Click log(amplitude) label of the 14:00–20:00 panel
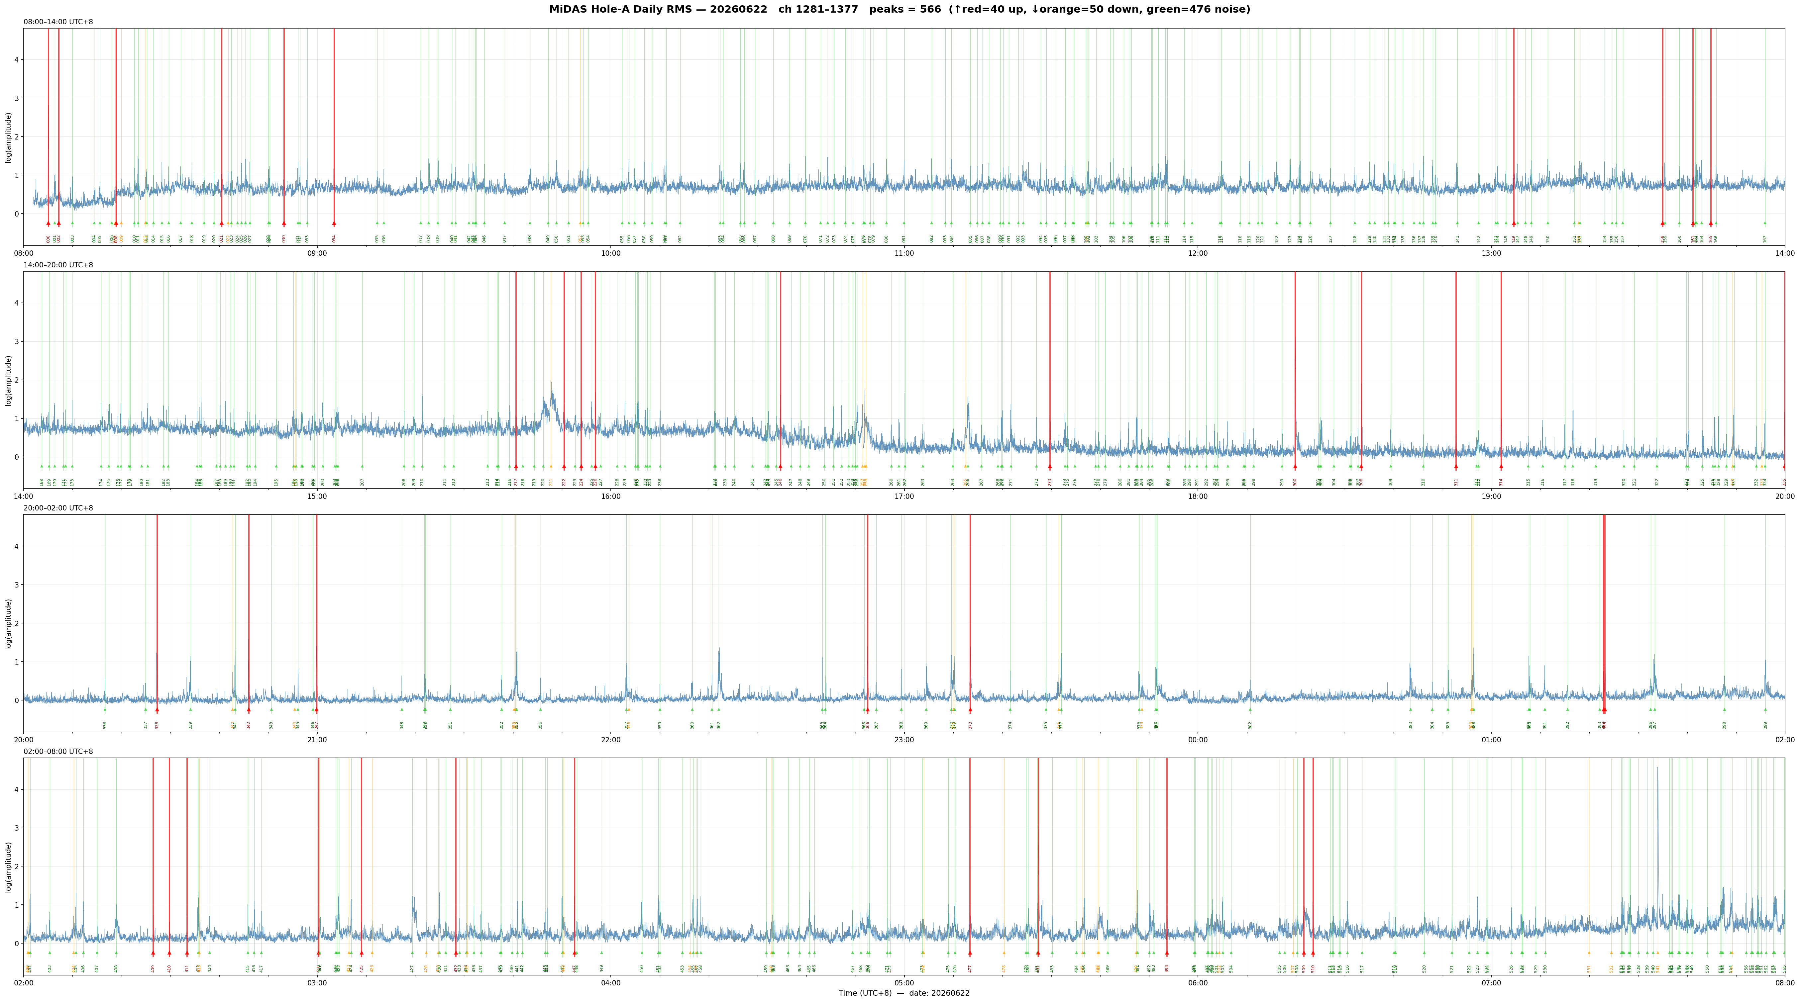The image size is (1800, 1002). 8,380
